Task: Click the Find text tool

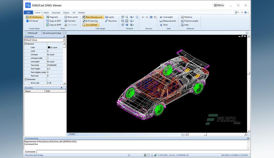Action: click(70, 21)
